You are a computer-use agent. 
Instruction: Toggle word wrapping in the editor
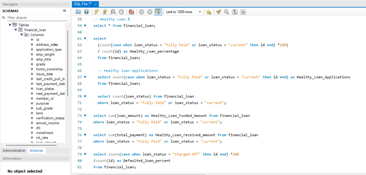click(243, 12)
